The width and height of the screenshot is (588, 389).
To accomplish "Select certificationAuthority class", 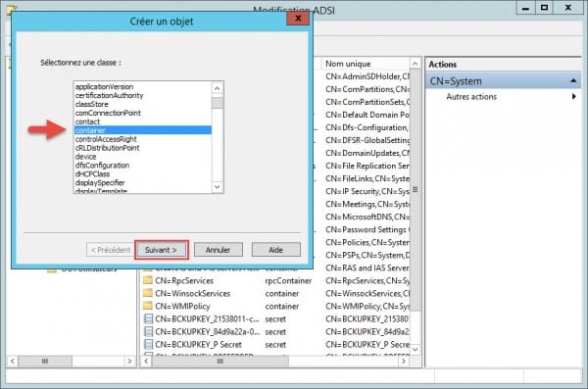I will click(109, 95).
